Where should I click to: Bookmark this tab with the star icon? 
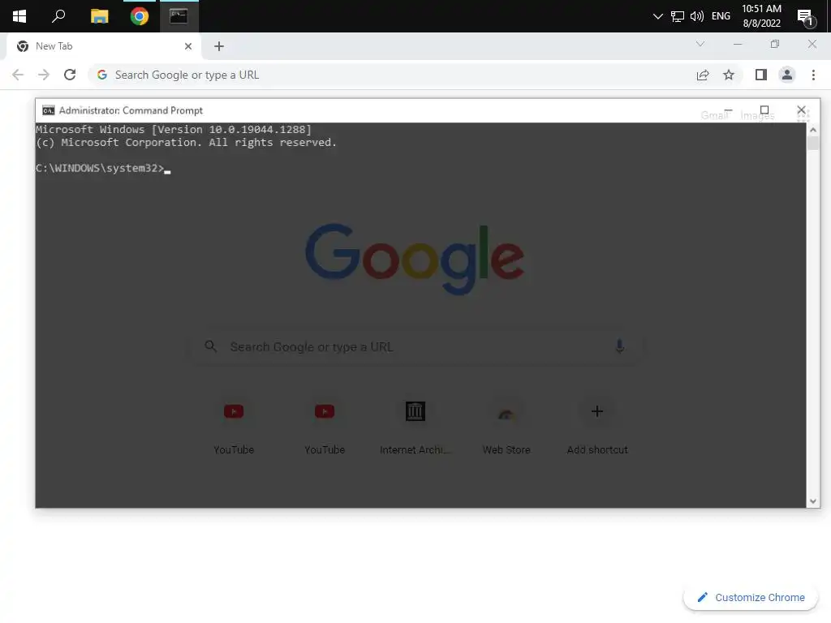729,75
